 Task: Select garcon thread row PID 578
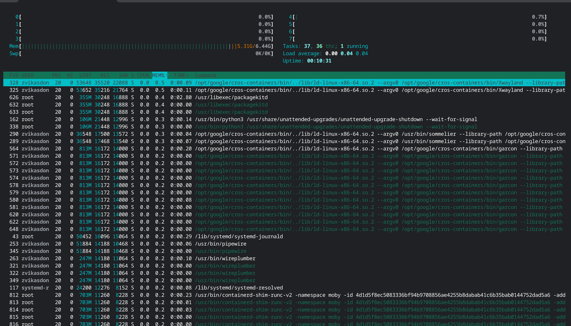coord(284,185)
